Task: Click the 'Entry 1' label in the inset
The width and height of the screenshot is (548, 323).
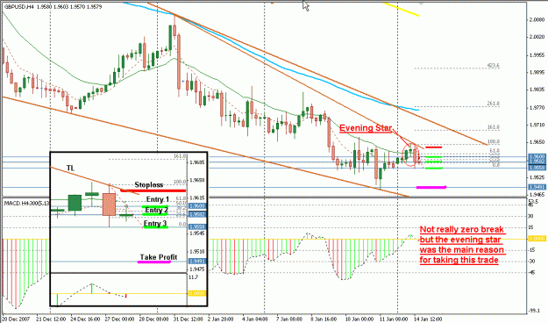Action: coord(158,199)
